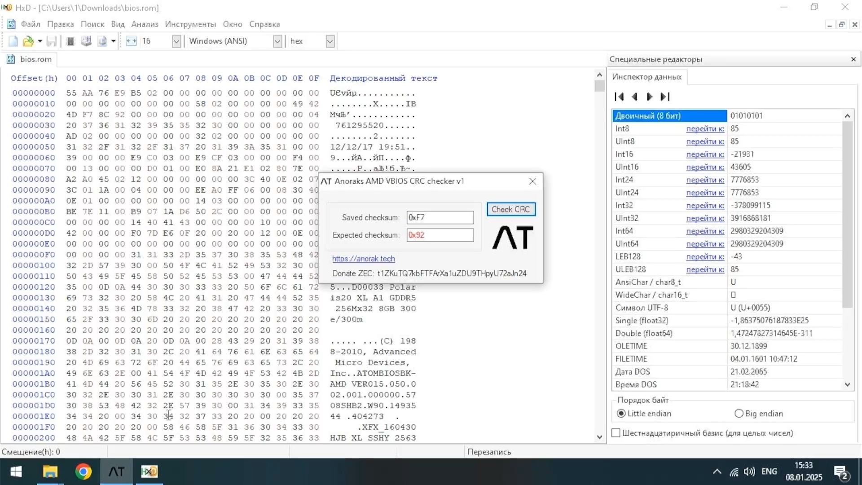This screenshot has width=862, height=485.
Task: Select the Little endian byte order
Action: (621, 414)
